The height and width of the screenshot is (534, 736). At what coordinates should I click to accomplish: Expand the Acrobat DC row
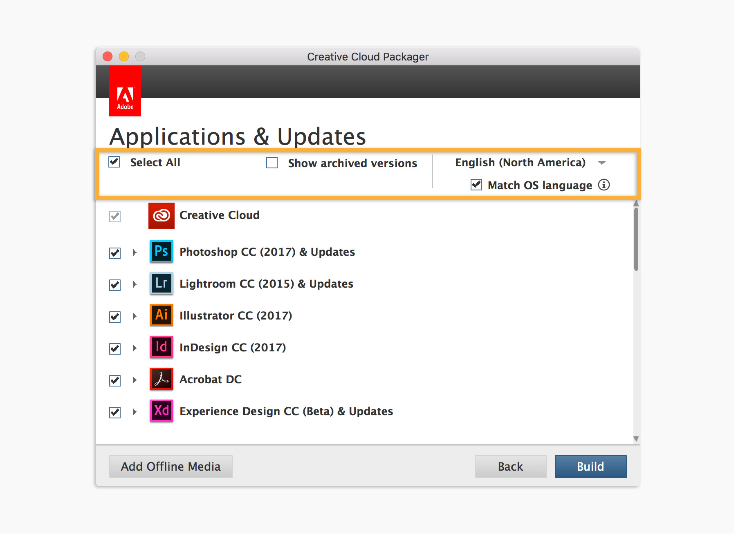(135, 380)
